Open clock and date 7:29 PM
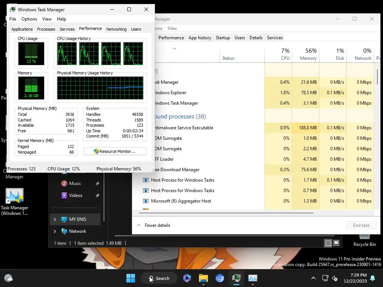The height and width of the screenshot is (287, 383). [x=355, y=278]
